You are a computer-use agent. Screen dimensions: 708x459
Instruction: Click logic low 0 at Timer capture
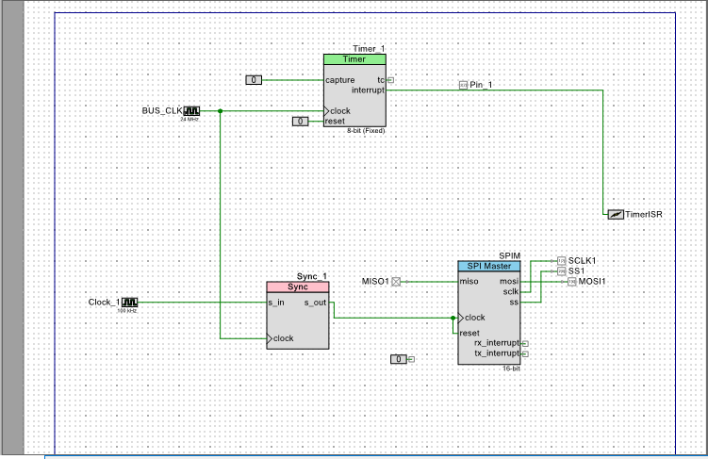click(x=254, y=80)
